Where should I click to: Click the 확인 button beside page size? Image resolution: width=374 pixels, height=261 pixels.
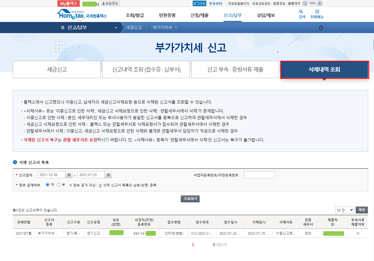[362, 210]
